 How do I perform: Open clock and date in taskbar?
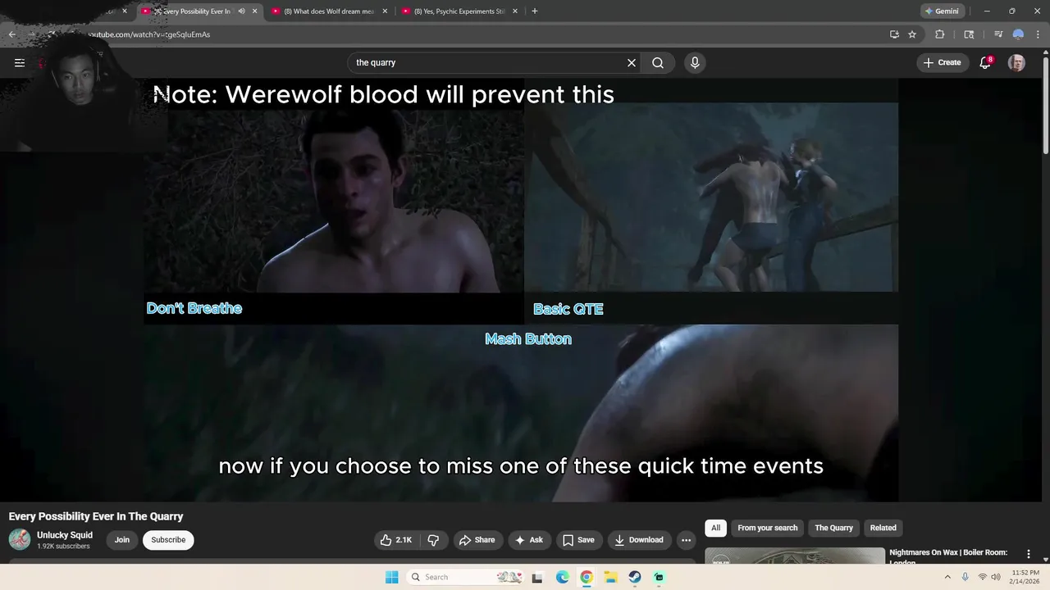(1025, 577)
